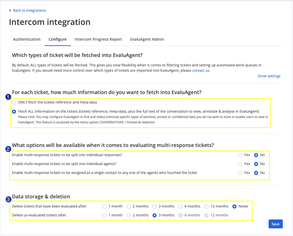293x236 pixels.
Task: Enable splitting tickets into individual responses
Action: tap(240, 155)
